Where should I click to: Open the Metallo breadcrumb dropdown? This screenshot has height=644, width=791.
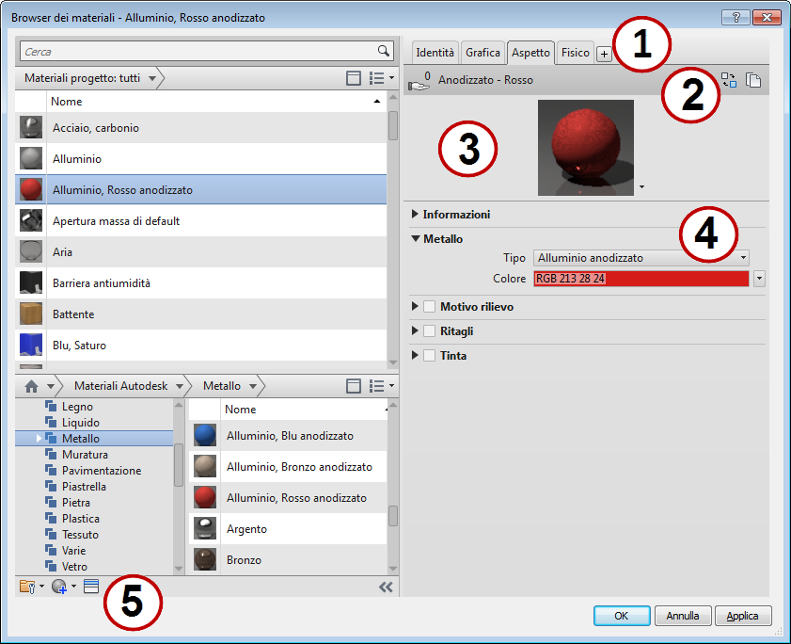click(x=253, y=386)
